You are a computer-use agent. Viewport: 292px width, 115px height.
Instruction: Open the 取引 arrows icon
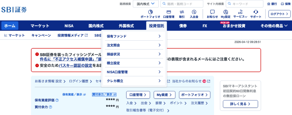(x=182, y=12)
